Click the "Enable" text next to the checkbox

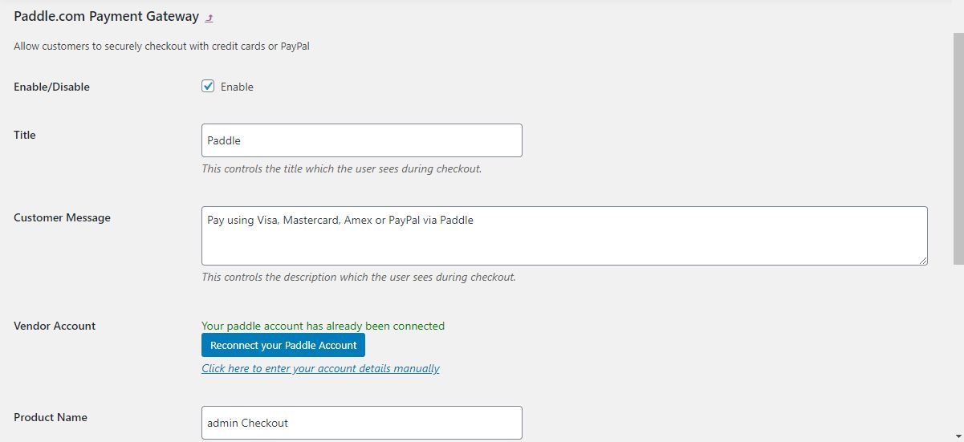point(237,87)
